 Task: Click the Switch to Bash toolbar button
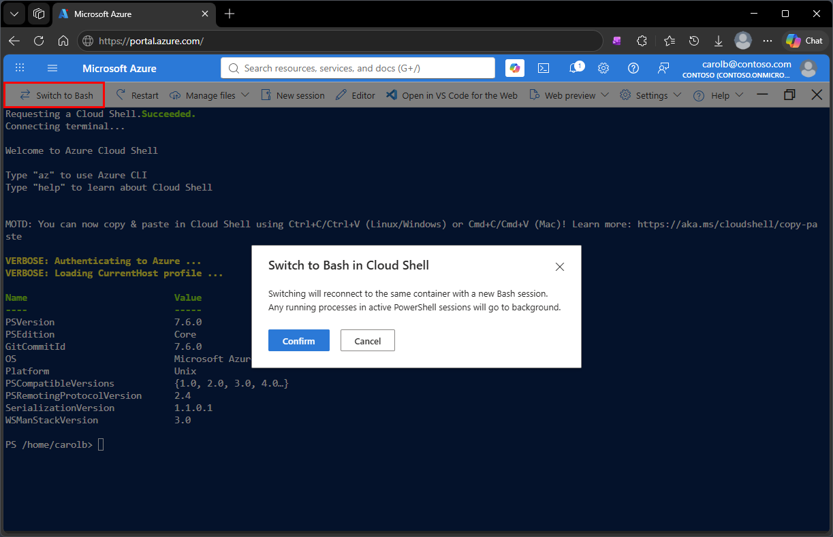tap(55, 95)
